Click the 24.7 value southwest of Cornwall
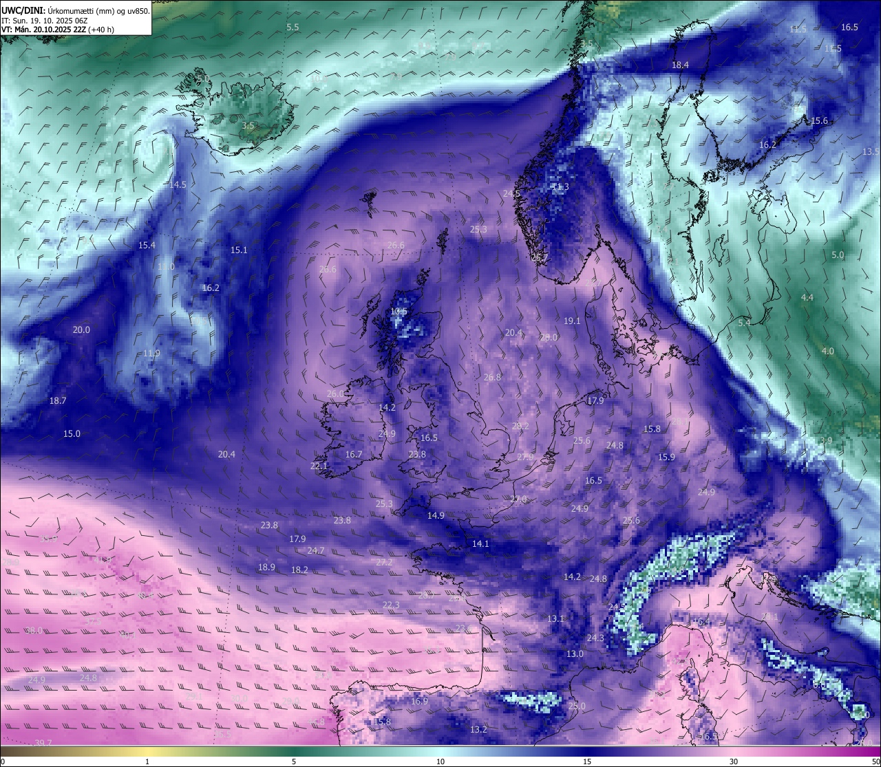881x767 pixels. pos(315,550)
